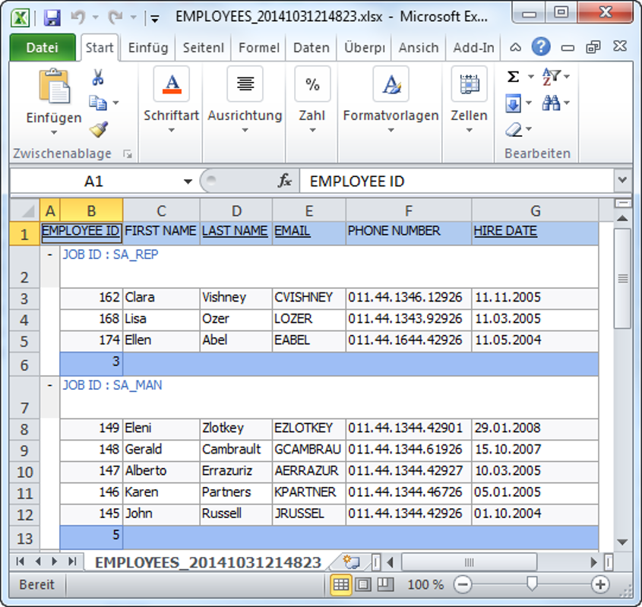The image size is (642, 607).
Task: Open the Font Color icon in Schriftart
Action: tap(171, 84)
